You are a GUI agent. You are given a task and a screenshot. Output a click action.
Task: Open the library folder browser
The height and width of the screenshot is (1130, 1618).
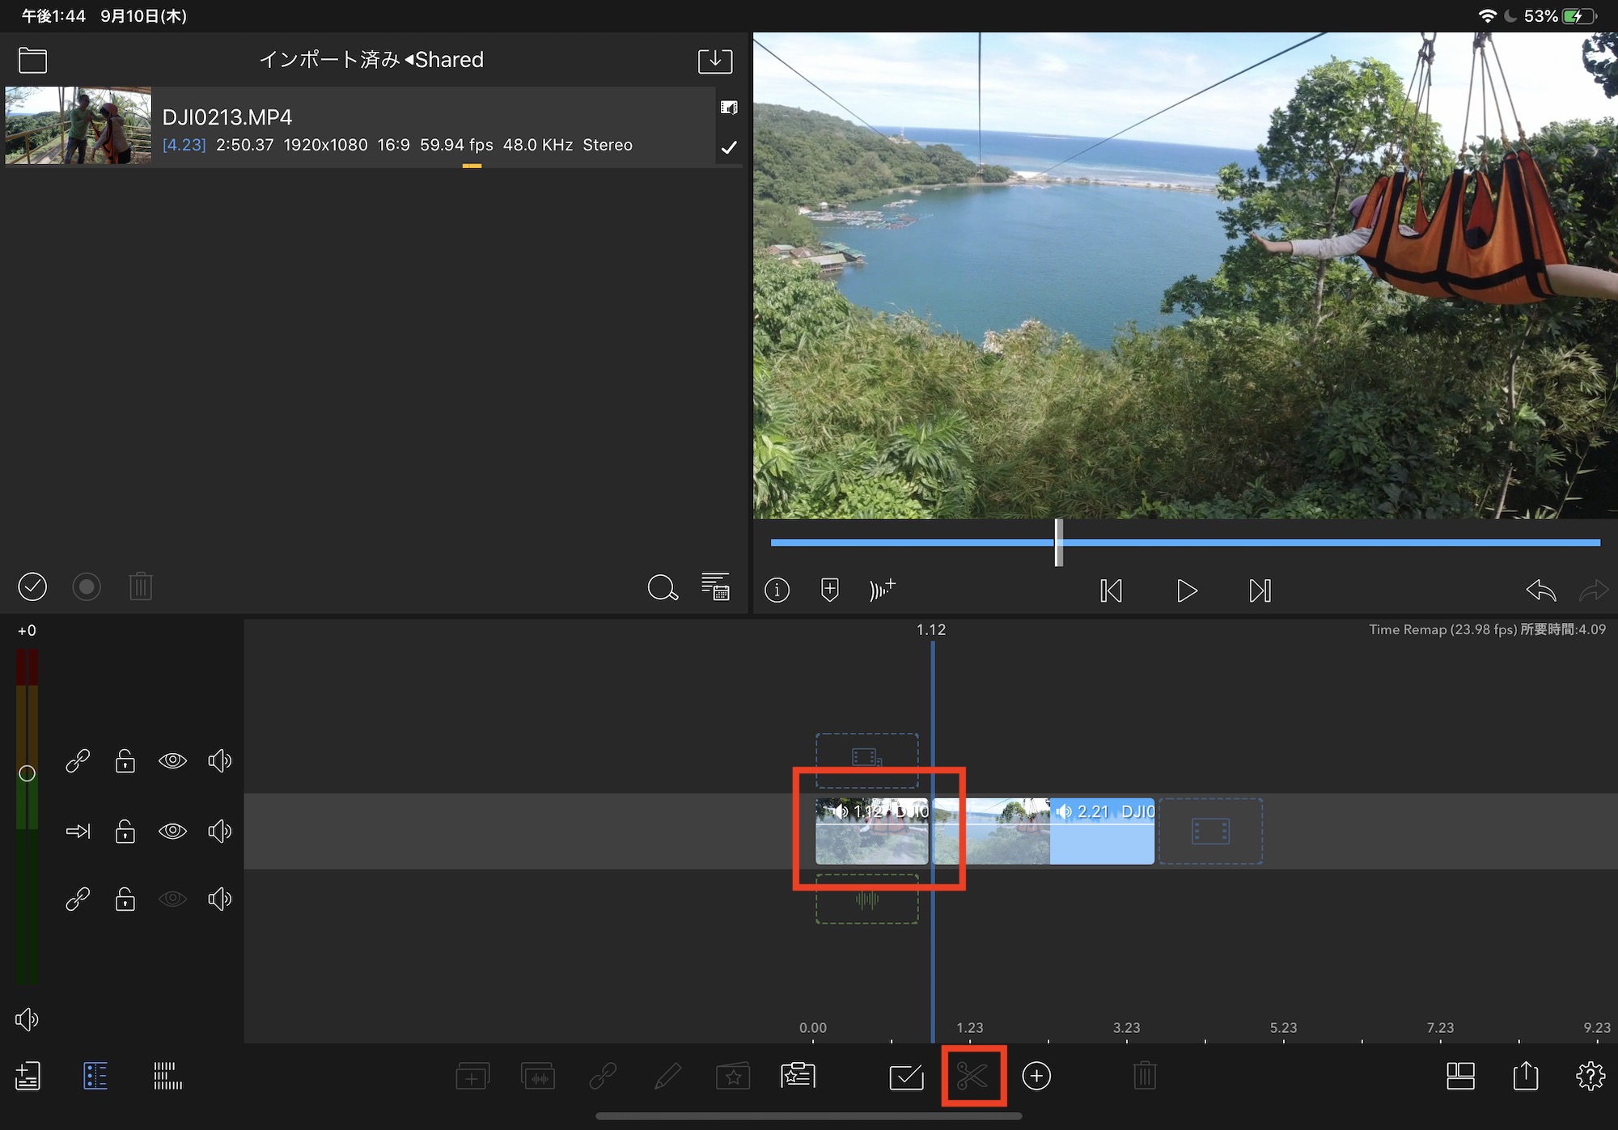(32, 60)
